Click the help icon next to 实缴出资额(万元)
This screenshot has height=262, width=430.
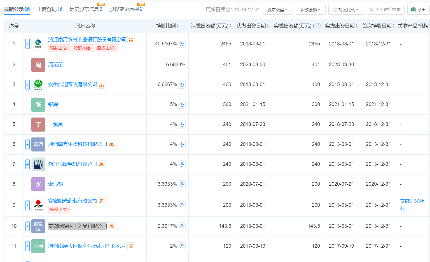(318, 26)
